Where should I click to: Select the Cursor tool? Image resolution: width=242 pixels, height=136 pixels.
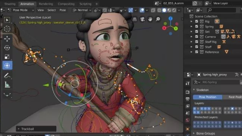[7, 29]
